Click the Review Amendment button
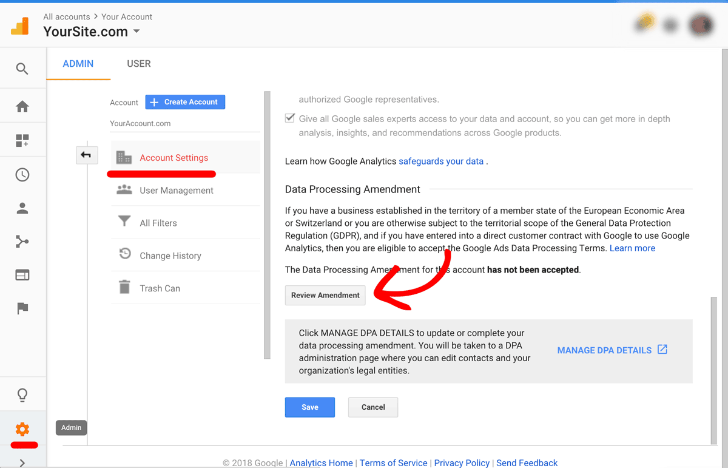This screenshot has height=468, width=728. click(325, 295)
